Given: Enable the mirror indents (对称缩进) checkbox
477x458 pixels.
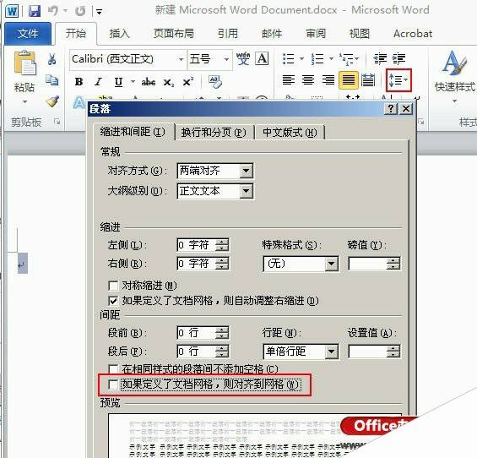Looking at the screenshot, I should pos(113,286).
